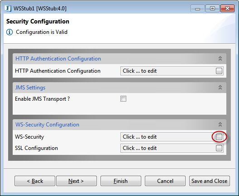
Task: Enable the JMS Transport checkbox
Action: 123,99
